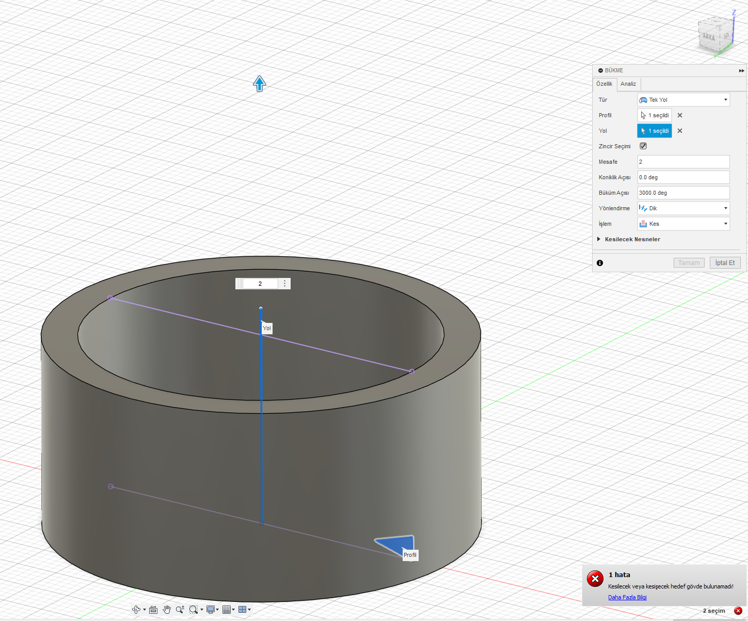This screenshot has height=621, width=748.
Task: Open the Daha Fazla Bilgi link
Action: click(x=627, y=597)
